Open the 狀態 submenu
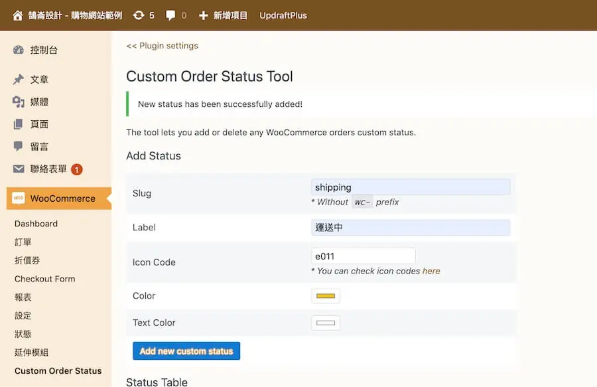 pyautogui.click(x=23, y=334)
